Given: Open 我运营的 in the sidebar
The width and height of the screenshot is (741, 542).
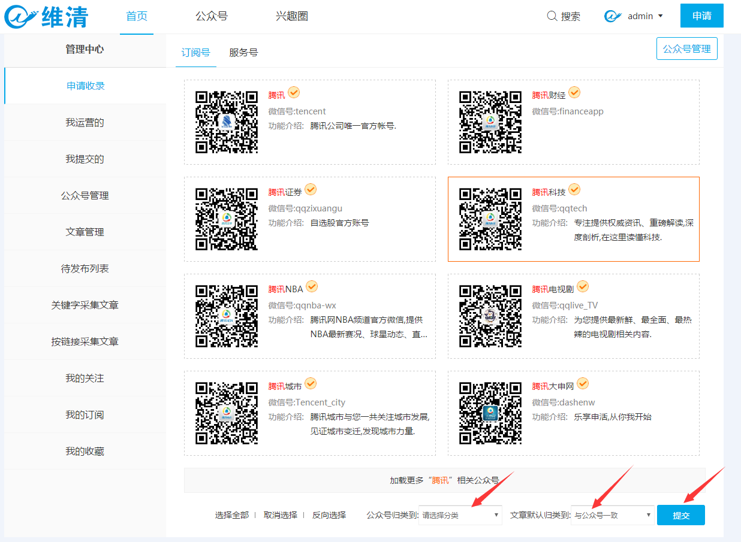Looking at the screenshot, I should click(x=85, y=122).
